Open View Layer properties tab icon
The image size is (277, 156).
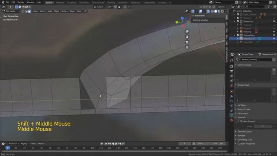(232, 76)
